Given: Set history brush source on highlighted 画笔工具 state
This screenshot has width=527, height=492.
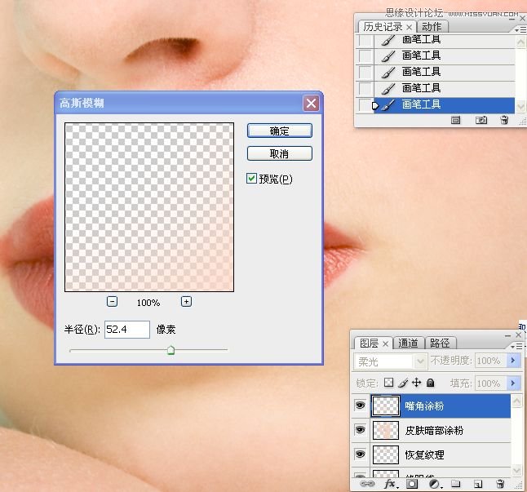Looking at the screenshot, I should coord(365,105).
